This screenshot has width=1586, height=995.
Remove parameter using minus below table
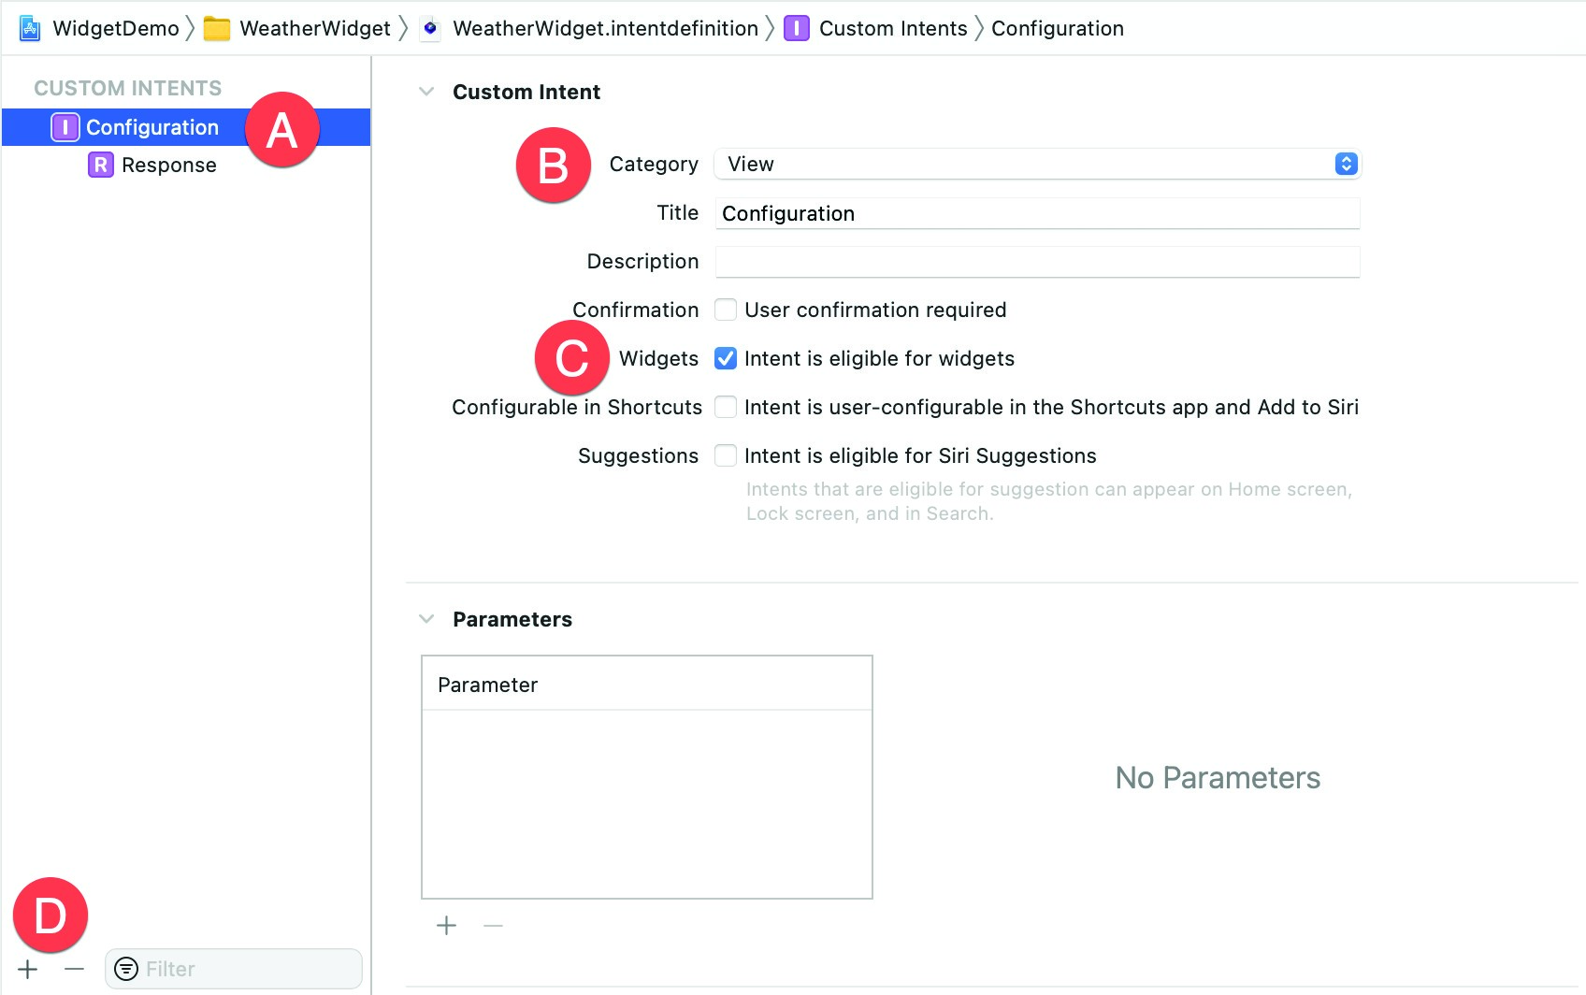pos(493,926)
